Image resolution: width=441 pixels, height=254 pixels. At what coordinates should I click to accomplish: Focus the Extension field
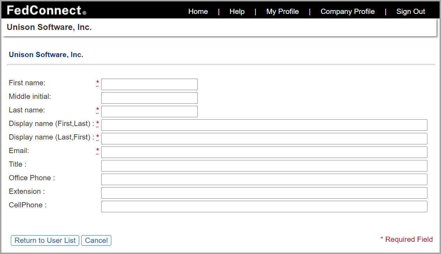(x=264, y=193)
